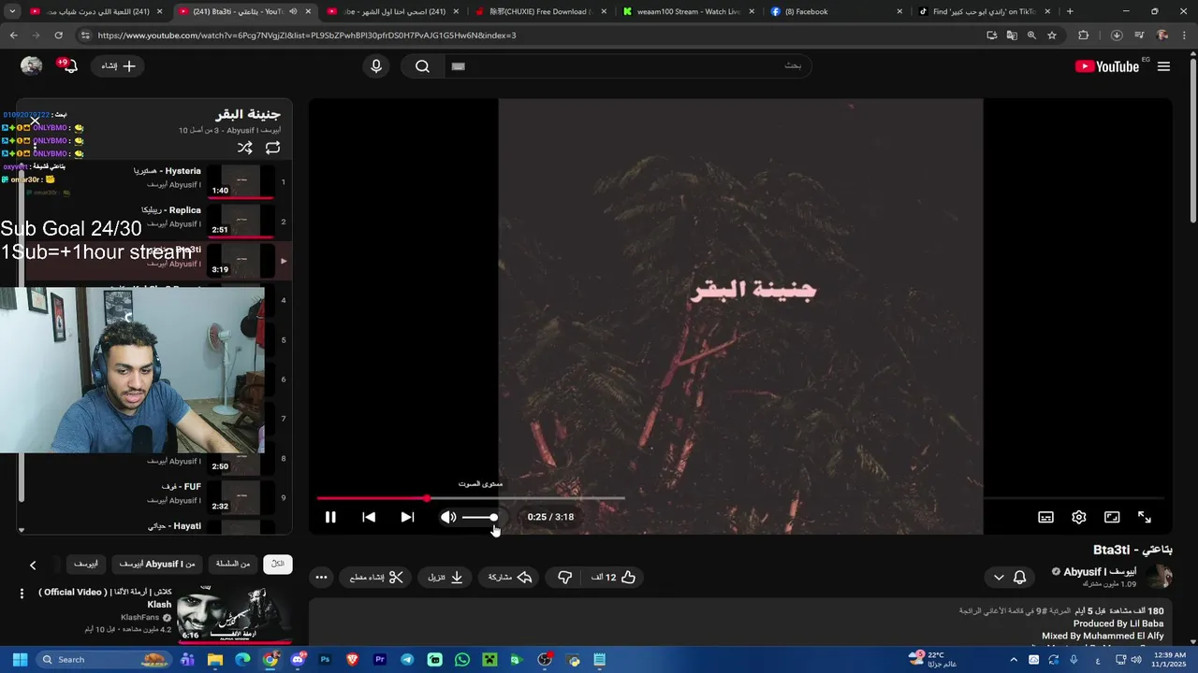Click the translate page icon
The image size is (1198, 673).
coord(1012,35)
